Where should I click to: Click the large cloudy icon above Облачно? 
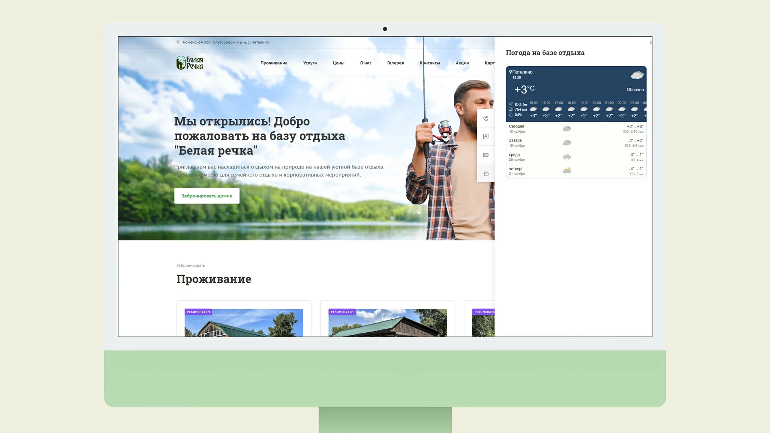coord(637,75)
